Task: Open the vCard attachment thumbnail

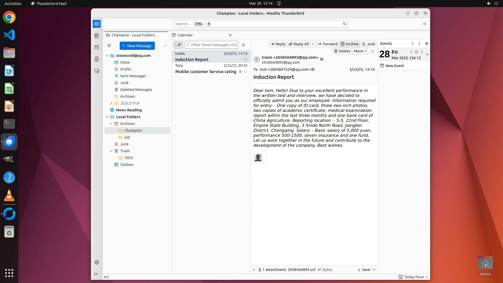Action: pos(259,157)
